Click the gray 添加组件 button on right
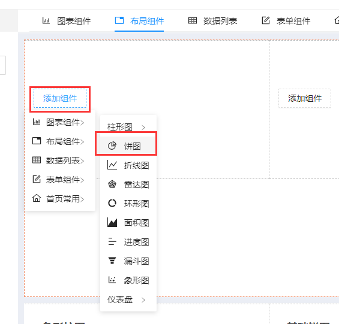The width and height of the screenshot is (339, 324). tap(305, 98)
